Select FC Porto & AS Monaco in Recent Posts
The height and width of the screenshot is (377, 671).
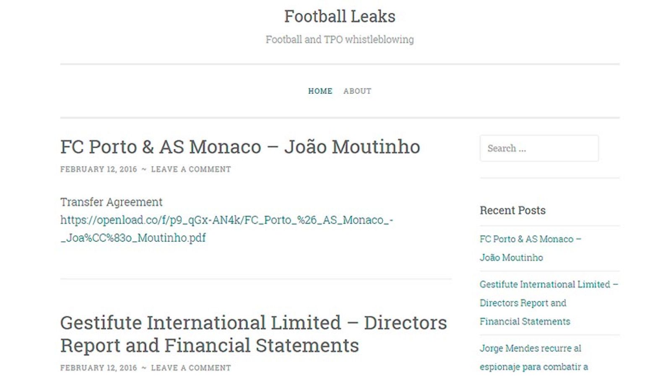(531, 248)
